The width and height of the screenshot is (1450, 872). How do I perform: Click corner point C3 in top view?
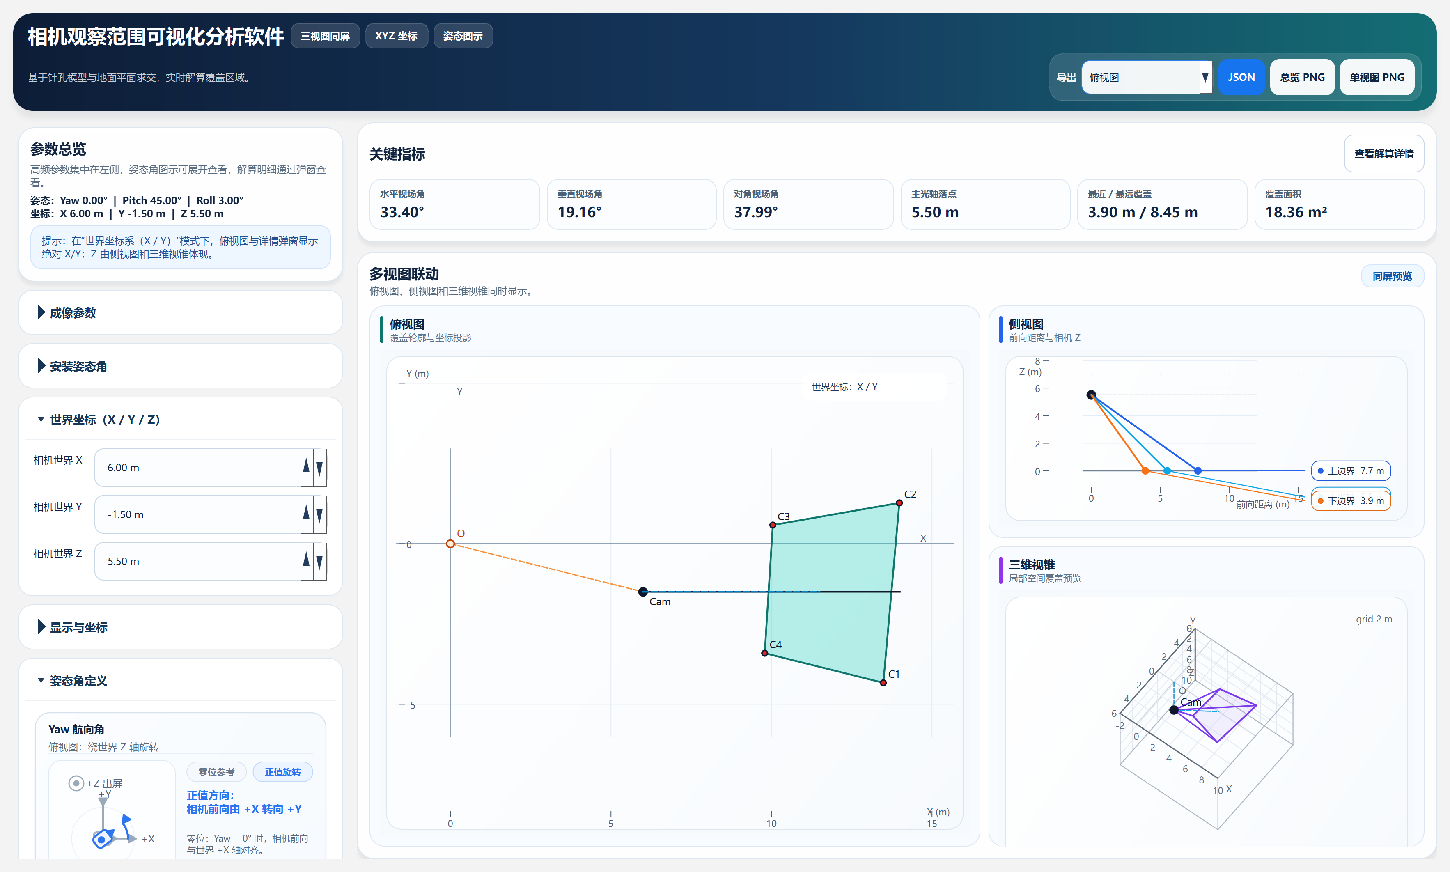click(773, 525)
